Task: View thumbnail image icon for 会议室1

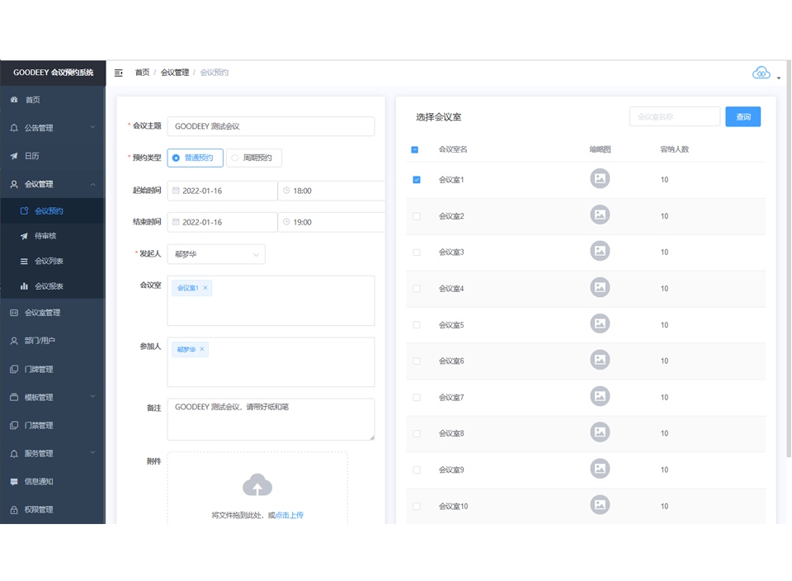Action: tap(600, 178)
